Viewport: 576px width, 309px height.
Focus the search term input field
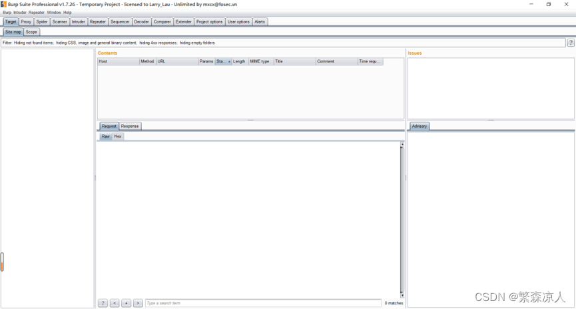[263, 303]
